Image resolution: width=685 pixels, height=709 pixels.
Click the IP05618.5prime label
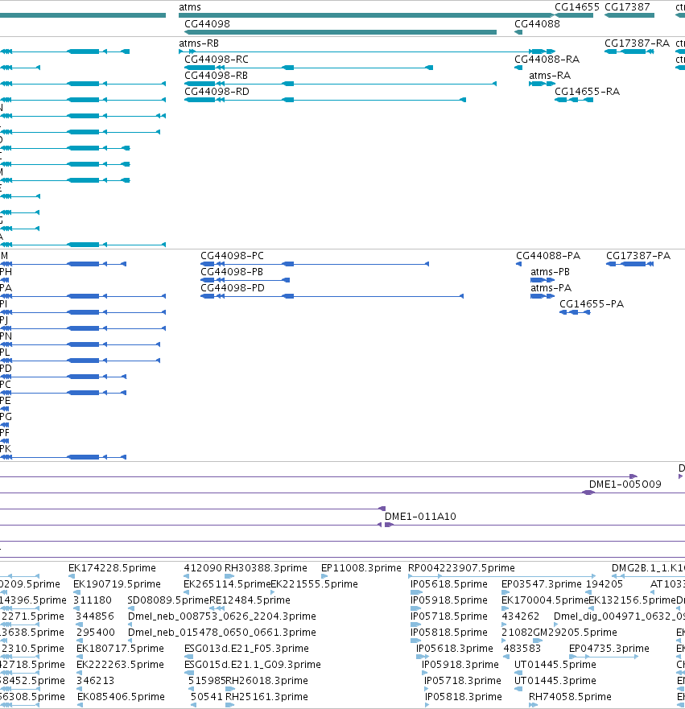[x=449, y=584]
